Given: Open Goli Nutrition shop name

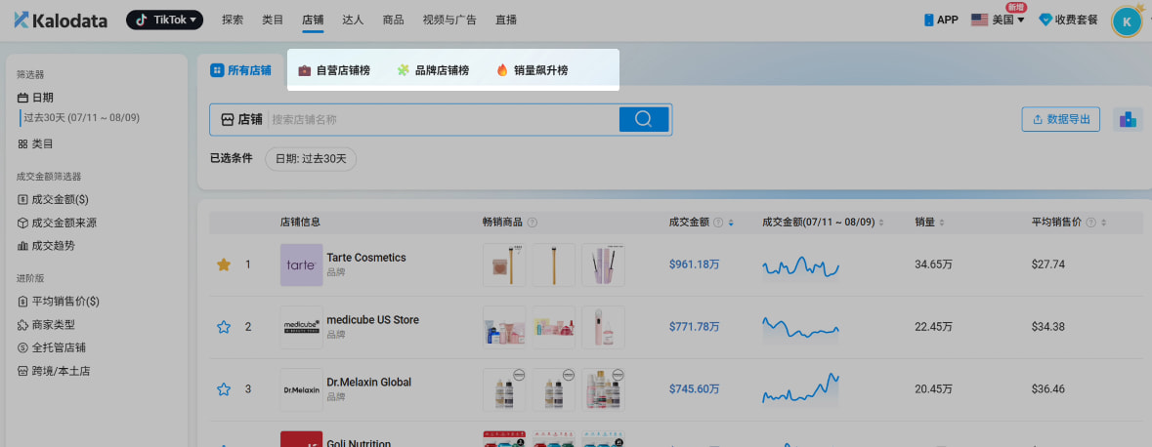Looking at the screenshot, I should tap(359, 442).
